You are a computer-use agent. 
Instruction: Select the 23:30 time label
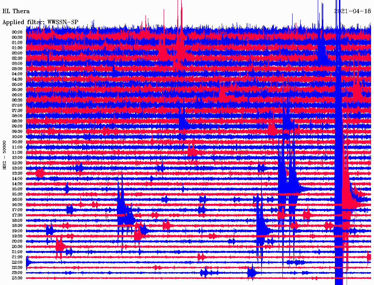(x=17, y=278)
